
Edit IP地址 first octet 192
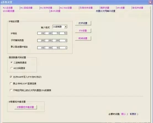click(x=41, y=33)
